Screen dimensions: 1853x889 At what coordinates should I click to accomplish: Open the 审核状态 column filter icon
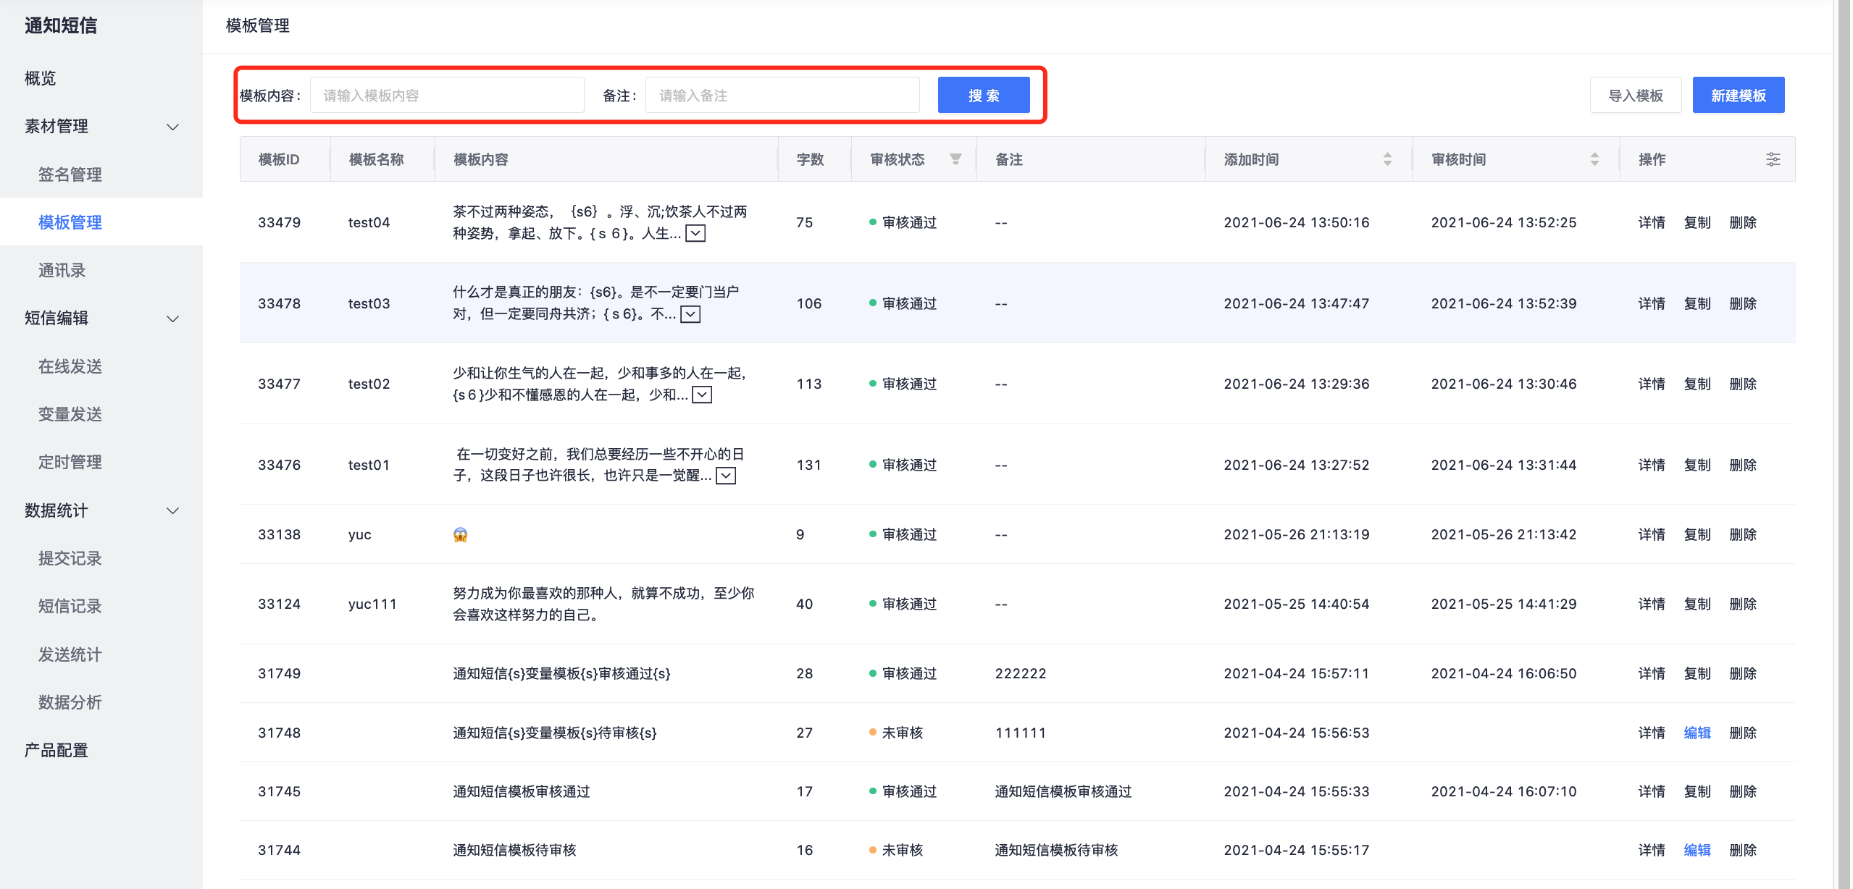pos(955,159)
